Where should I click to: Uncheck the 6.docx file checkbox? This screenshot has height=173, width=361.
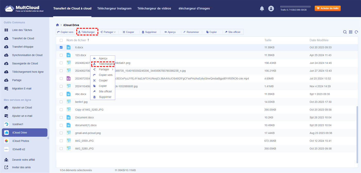coord(61,48)
